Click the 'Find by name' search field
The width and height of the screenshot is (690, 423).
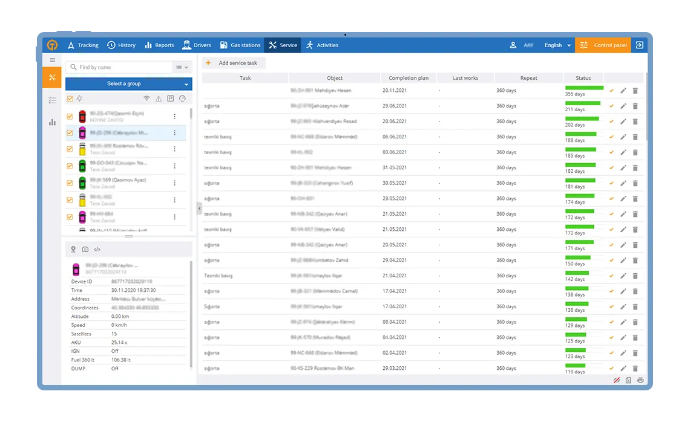click(x=121, y=68)
